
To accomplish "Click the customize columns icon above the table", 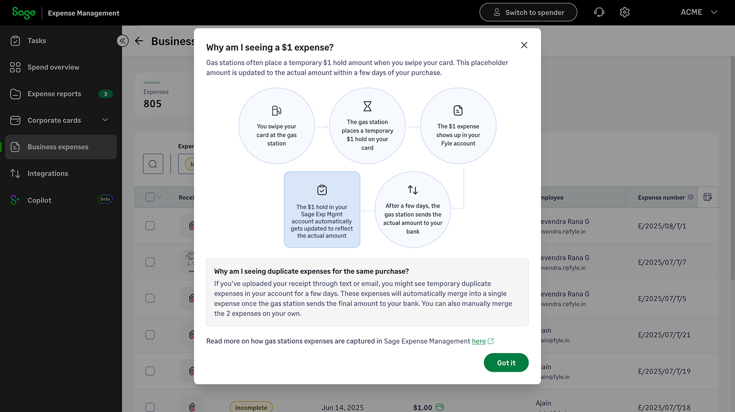I will coord(708,197).
